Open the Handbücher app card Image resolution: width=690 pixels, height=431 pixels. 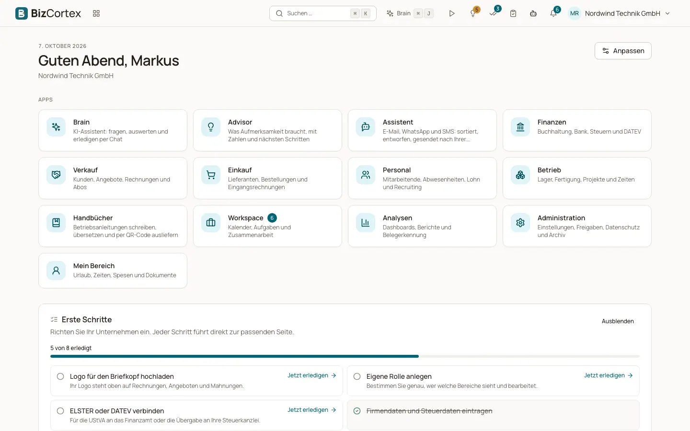pyautogui.click(x=113, y=226)
